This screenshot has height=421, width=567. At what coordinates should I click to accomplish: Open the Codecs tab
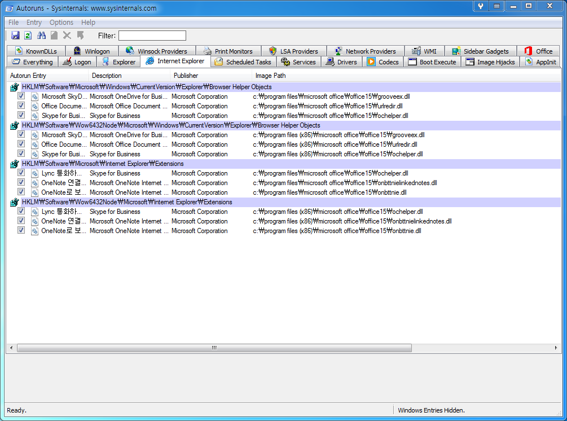tap(383, 62)
